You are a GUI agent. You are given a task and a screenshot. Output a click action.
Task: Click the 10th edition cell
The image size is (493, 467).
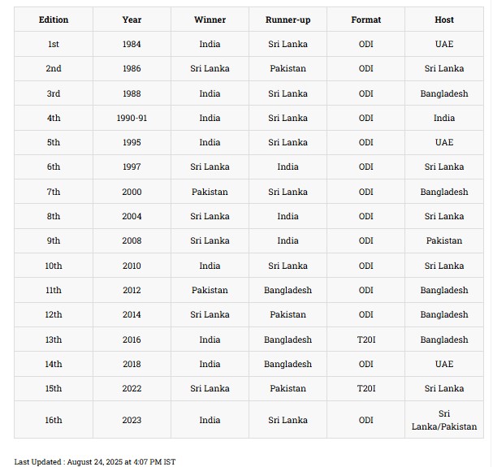[54, 266]
